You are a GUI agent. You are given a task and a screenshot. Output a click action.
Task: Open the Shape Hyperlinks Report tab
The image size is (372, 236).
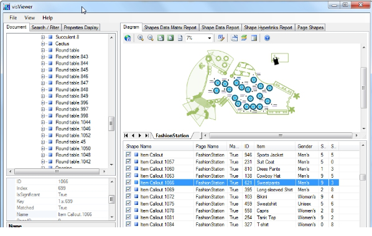pos(268,27)
